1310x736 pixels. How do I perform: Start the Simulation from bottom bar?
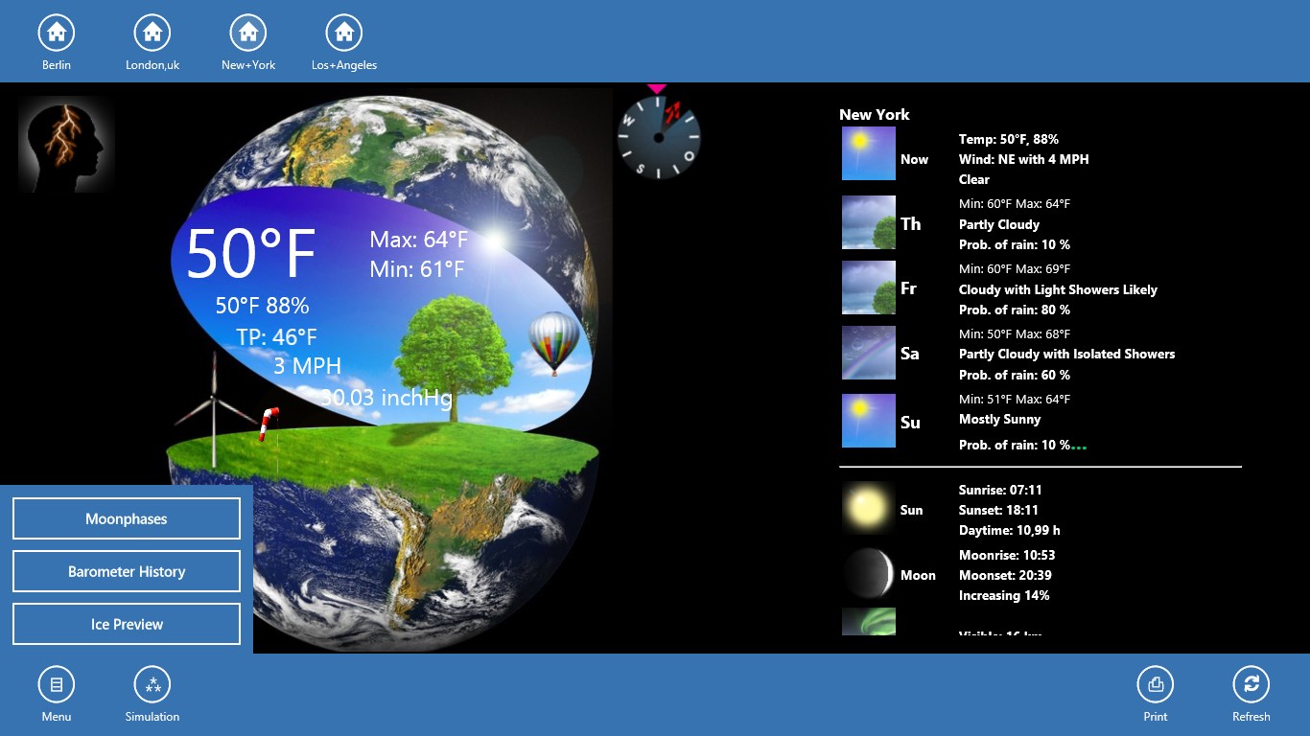[x=152, y=685]
